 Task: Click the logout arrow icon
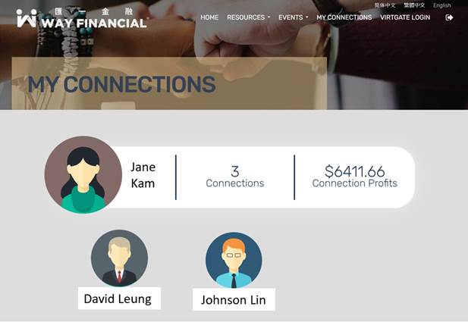click(x=449, y=17)
